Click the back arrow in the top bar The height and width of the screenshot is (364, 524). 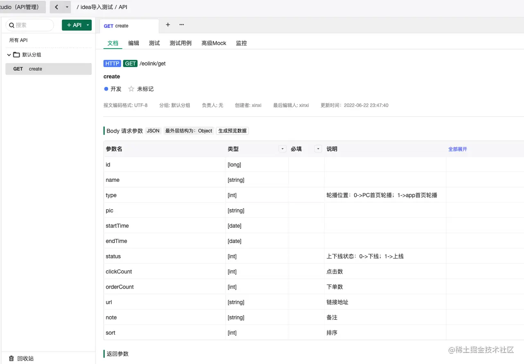point(56,7)
